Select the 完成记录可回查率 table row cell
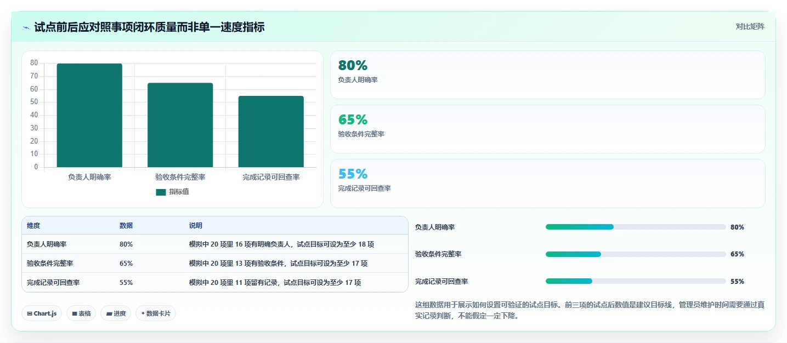The image size is (787, 343). click(53, 283)
